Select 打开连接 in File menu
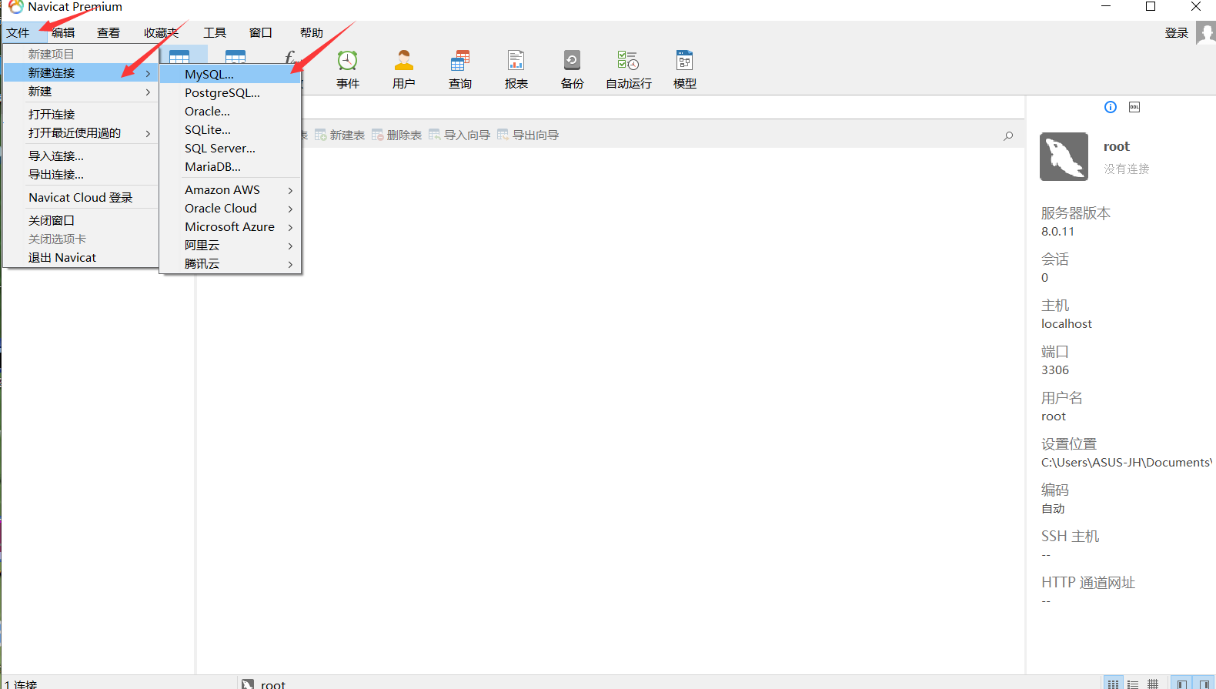Image resolution: width=1216 pixels, height=689 pixels. click(81, 115)
